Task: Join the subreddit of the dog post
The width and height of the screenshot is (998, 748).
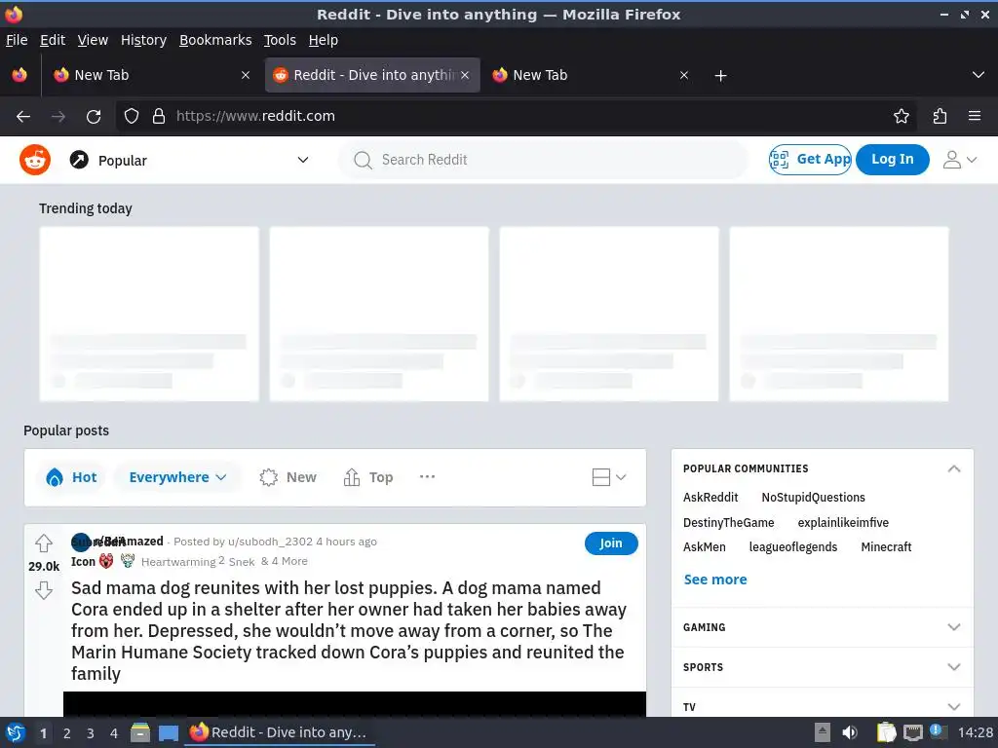Action: click(x=610, y=543)
